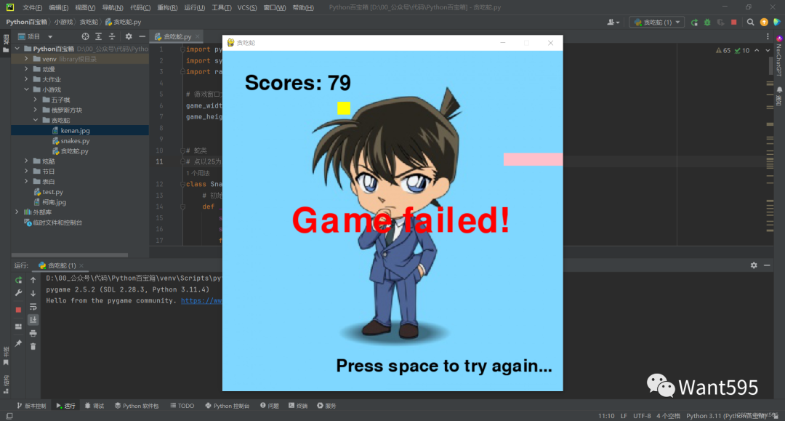Toggle the pin tab icon in Run panel
This screenshot has width=785, height=421.
[x=18, y=343]
